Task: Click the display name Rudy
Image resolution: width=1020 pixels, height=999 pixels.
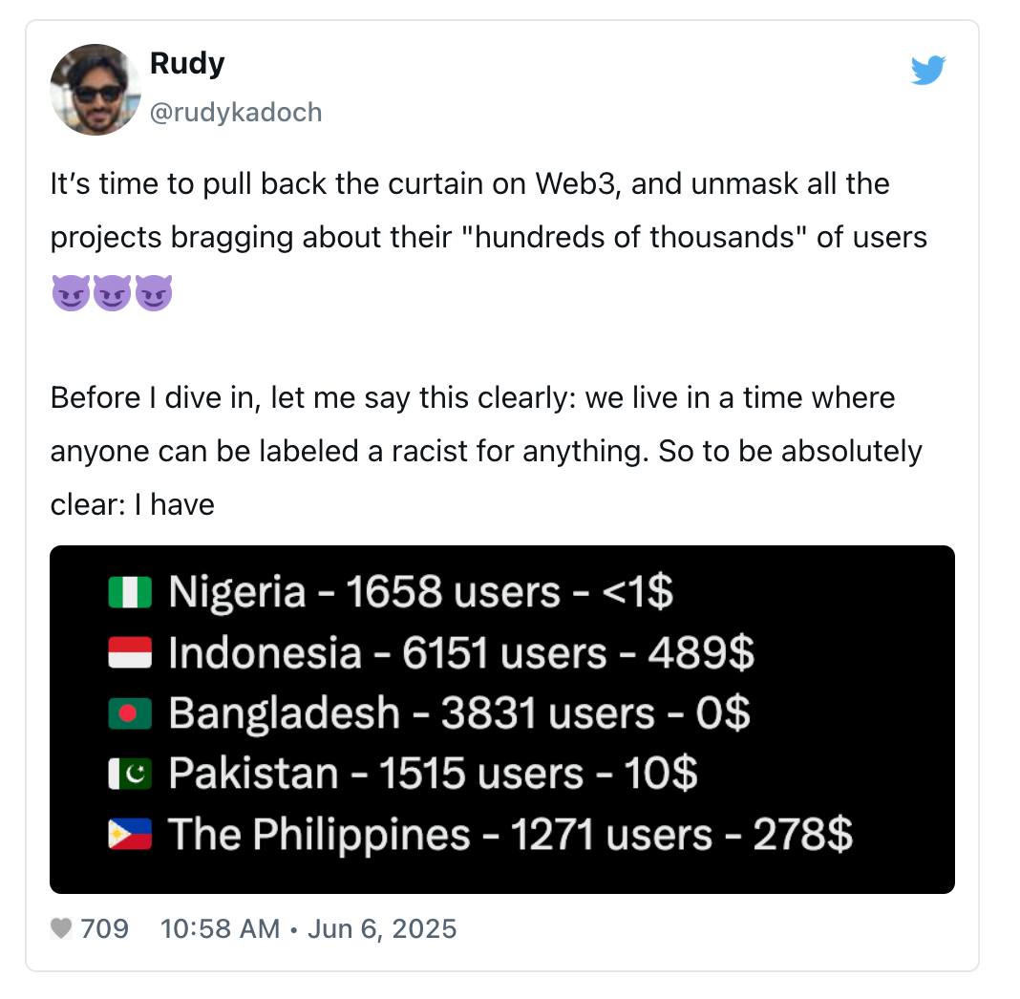Action: coord(187,64)
